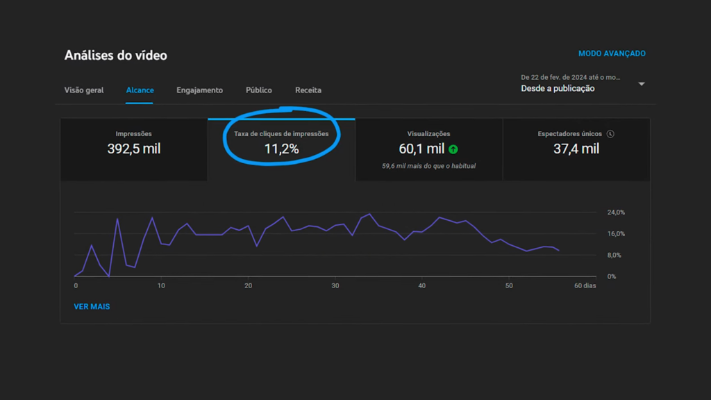Click the chart spike at day 5
The height and width of the screenshot is (400, 711).
click(x=117, y=219)
